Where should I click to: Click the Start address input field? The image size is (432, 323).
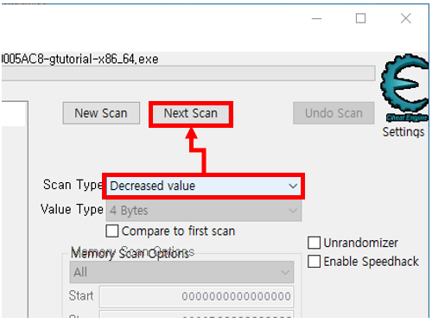[x=196, y=296]
